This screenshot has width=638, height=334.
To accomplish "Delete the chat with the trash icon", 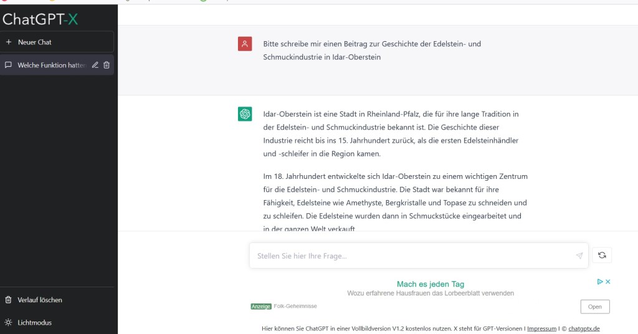I will pos(107,65).
